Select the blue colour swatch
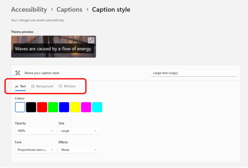 click(x=64, y=107)
